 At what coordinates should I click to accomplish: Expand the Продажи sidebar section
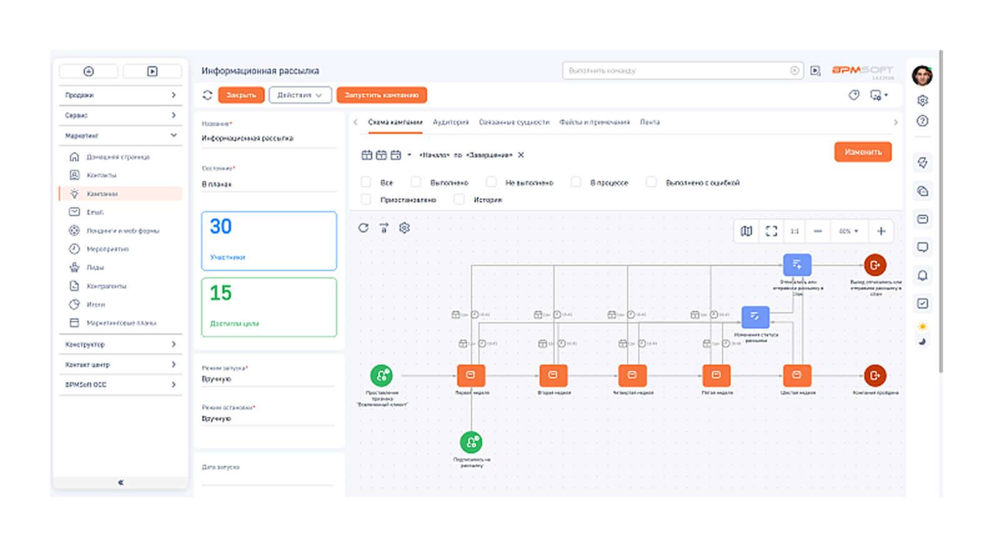click(x=121, y=95)
